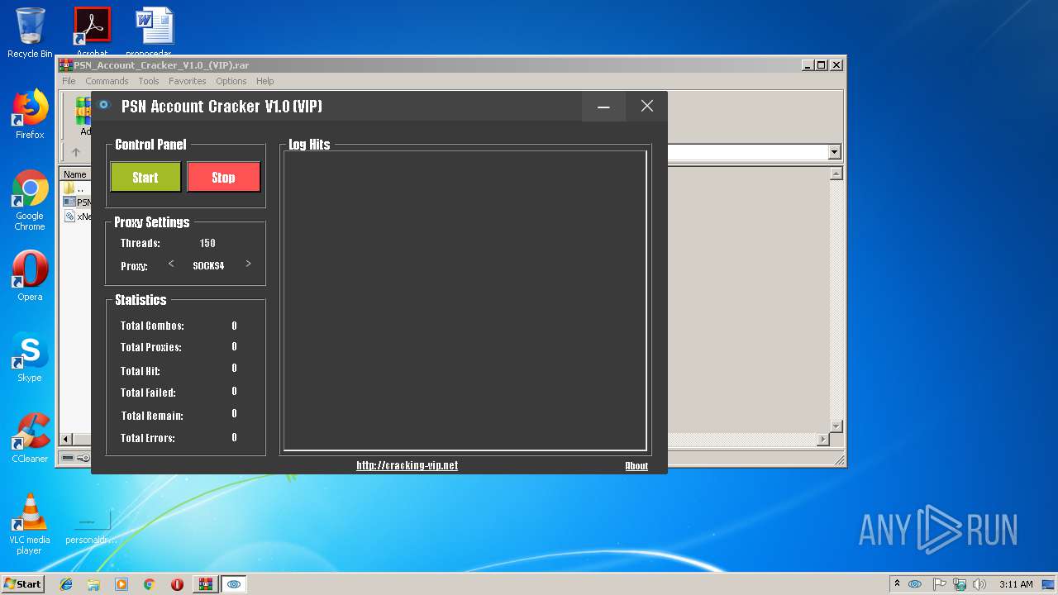Viewport: 1058px width, 595px height.
Task: Click WinRAR horizontal scrollbar left arrow
Action: (x=67, y=440)
